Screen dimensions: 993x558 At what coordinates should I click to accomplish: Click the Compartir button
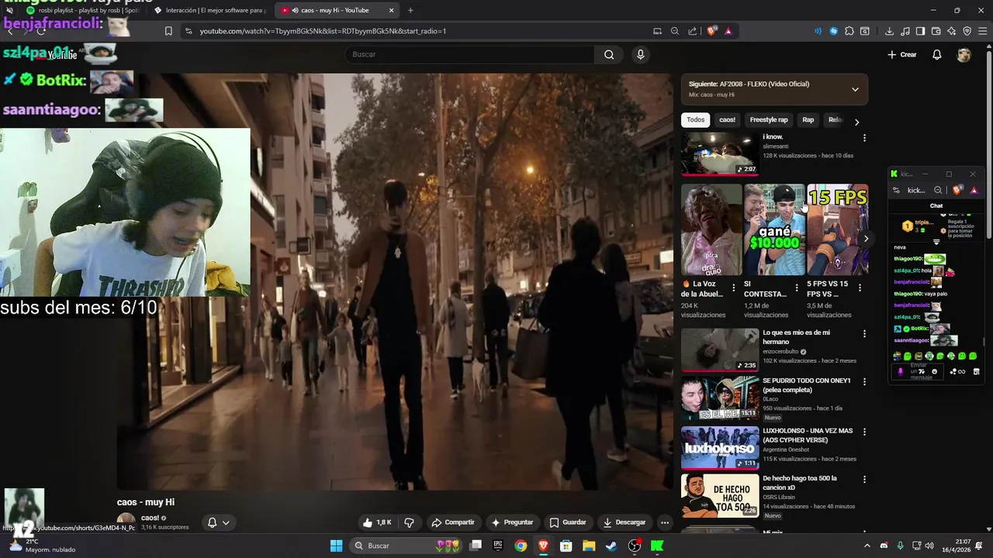click(453, 522)
